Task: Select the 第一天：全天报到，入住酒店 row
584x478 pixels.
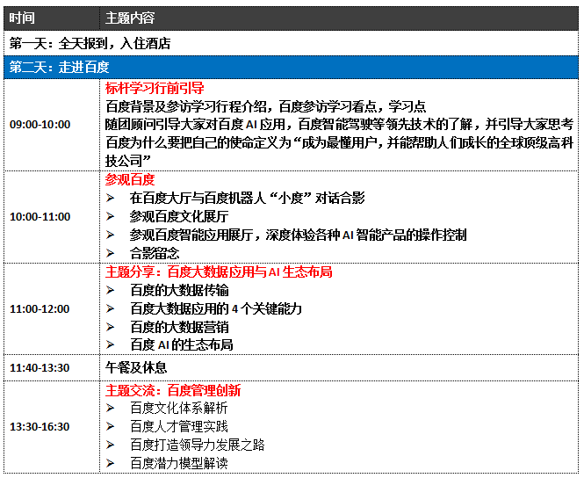Action: point(291,44)
